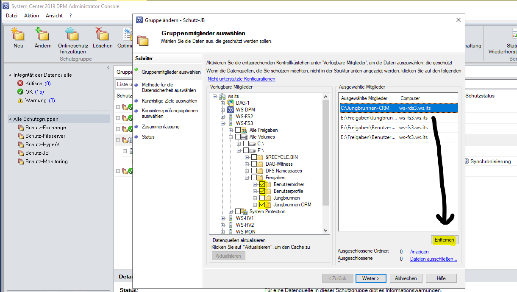This screenshot has height=292, width=517.
Task: Click the WS-FS2 server icon
Action: pos(231,117)
